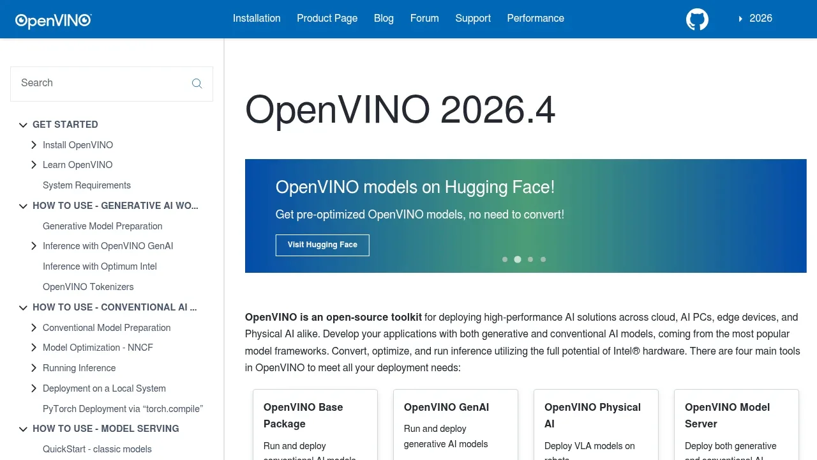This screenshot has width=817, height=460.
Task: Open the OpenVINO Base Package card
Action: (315, 425)
